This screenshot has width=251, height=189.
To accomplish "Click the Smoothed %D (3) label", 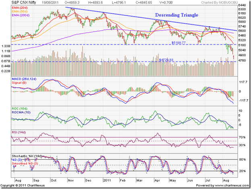I will click(x=25, y=164).
